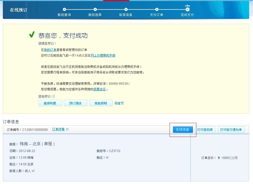
Task: Click the green success checkmark icon
Action: [32, 35]
